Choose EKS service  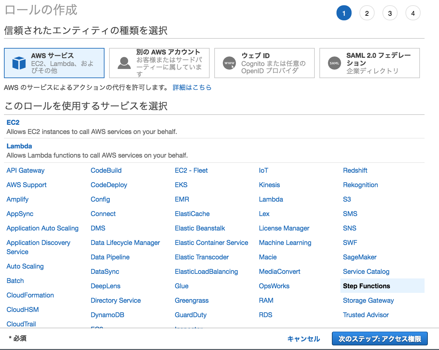(181, 185)
